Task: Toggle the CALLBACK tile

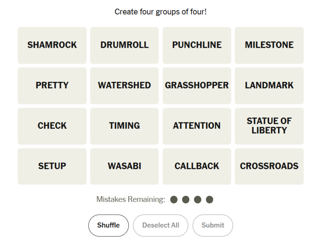Action: click(197, 166)
